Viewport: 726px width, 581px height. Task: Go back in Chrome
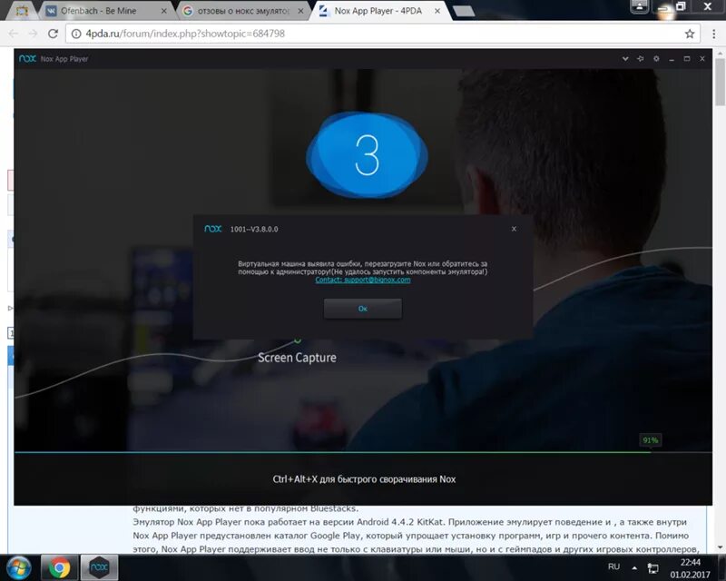[14, 34]
